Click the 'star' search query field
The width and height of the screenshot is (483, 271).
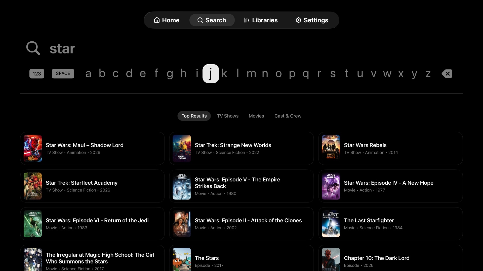click(x=62, y=48)
